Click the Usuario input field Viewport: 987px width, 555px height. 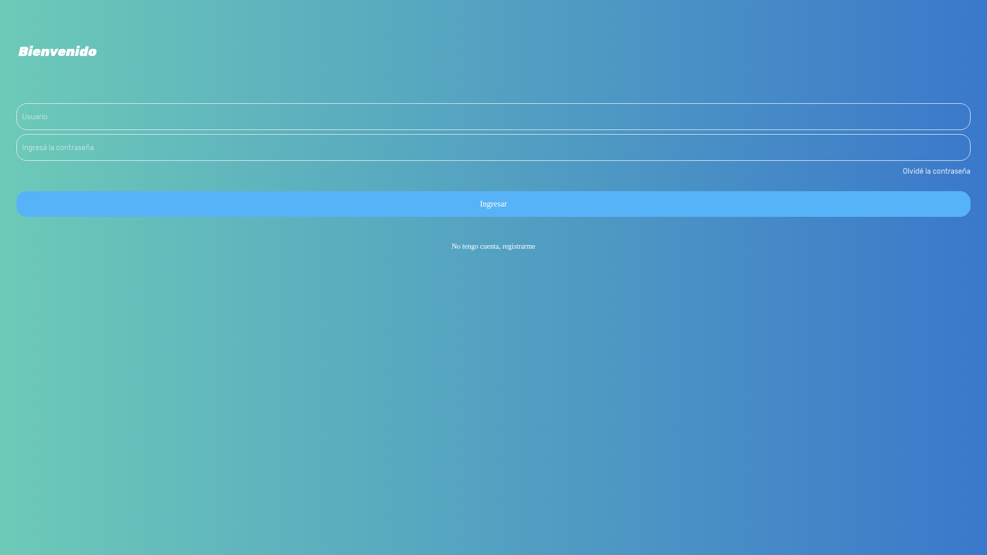[493, 117]
